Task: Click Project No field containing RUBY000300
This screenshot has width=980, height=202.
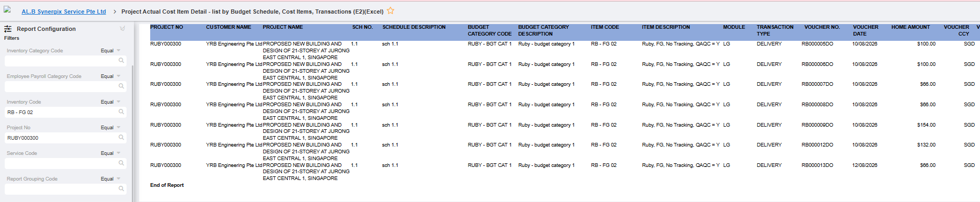Action: [x=65, y=138]
